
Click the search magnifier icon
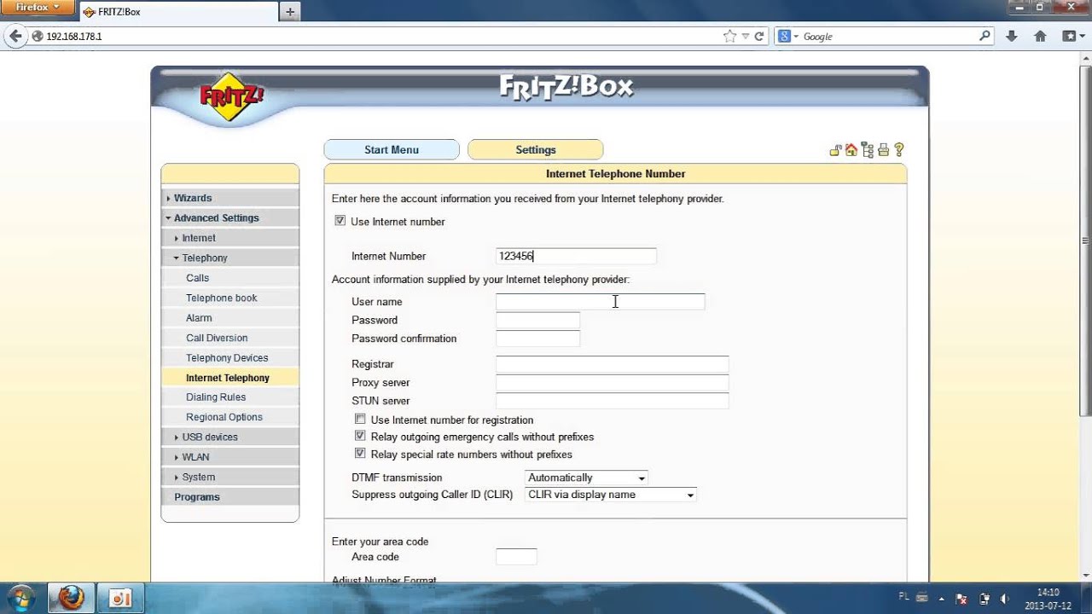pos(985,37)
